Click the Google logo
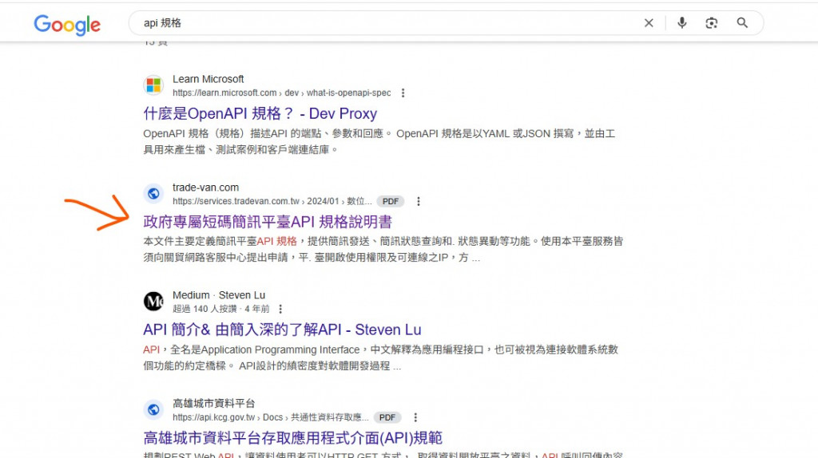 coord(67,25)
